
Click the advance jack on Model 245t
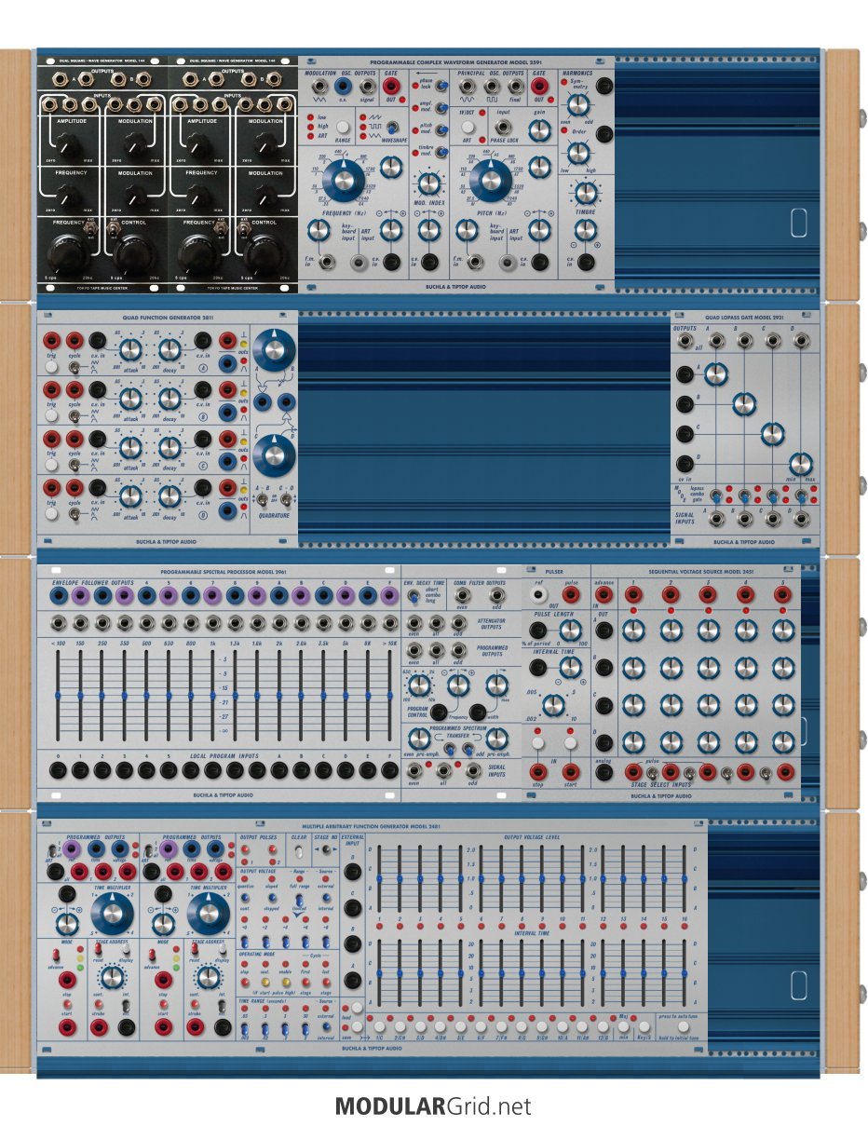click(x=604, y=595)
